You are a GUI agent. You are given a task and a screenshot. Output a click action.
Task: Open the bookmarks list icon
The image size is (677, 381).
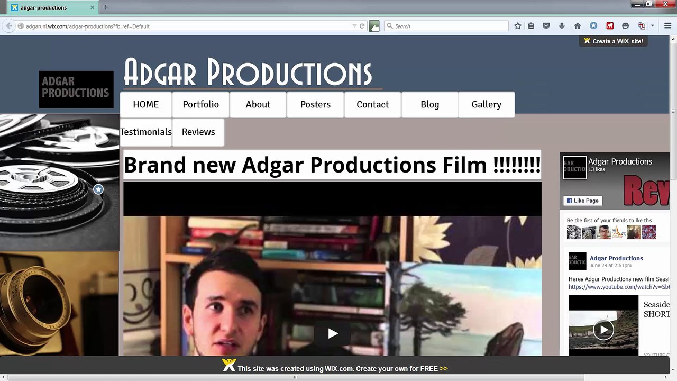(x=531, y=26)
